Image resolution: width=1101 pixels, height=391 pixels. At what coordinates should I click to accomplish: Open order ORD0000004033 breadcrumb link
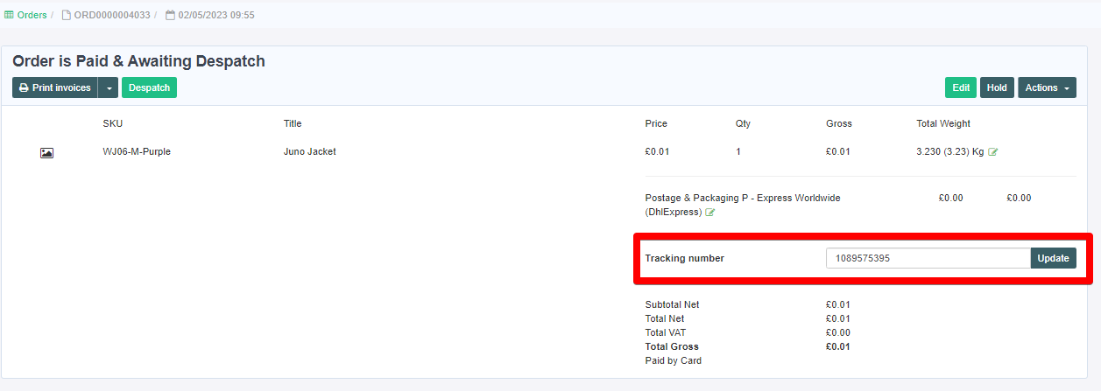(112, 15)
